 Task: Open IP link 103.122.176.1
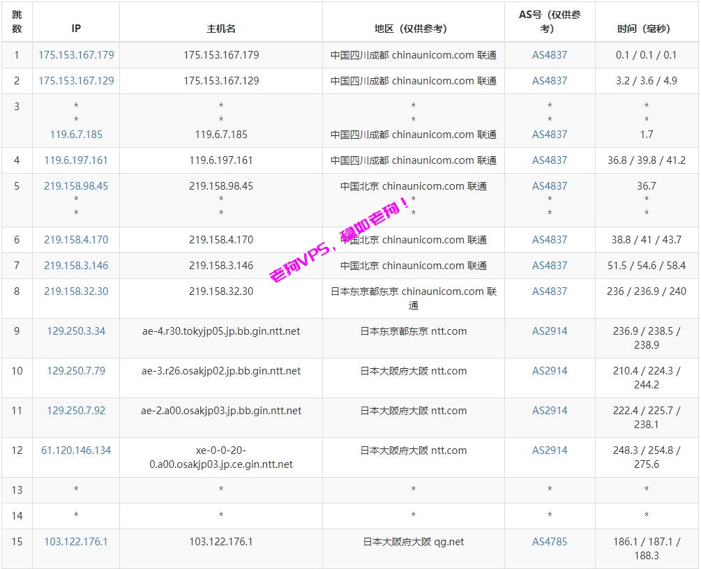pyautogui.click(x=76, y=542)
